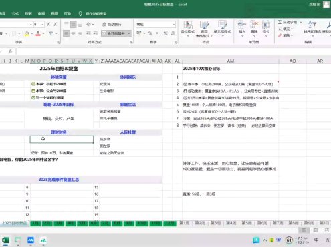Click the Tell Me search lightbulb box
The image size is (331, 247).
[x=93, y=14]
